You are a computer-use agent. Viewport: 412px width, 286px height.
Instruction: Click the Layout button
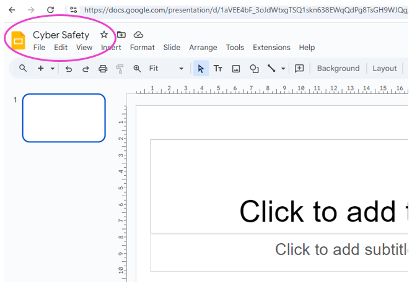(384, 69)
